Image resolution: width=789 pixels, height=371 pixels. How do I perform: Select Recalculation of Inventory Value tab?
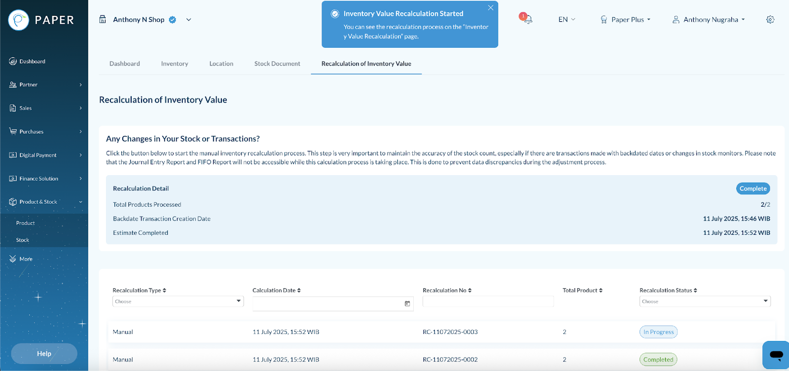point(366,64)
